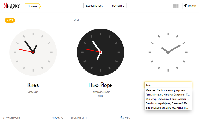
Task: Click the Нью-Йорк dark analog clock face
Action: coord(100,52)
